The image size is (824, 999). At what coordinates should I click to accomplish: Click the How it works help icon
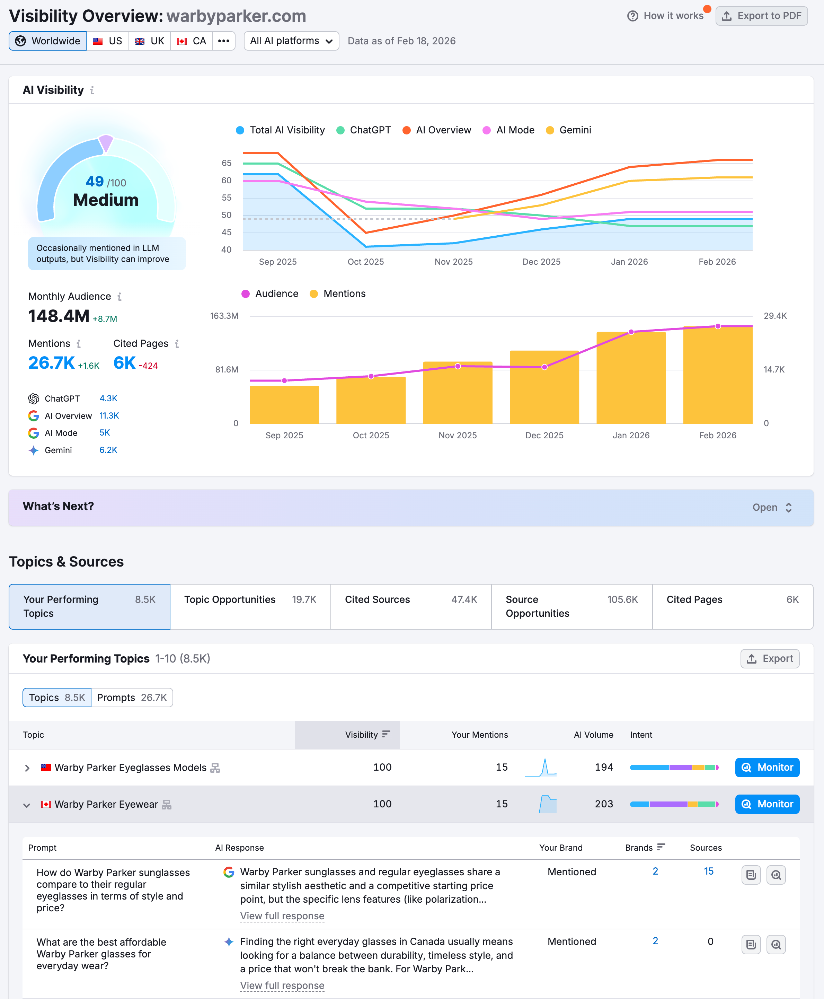point(633,16)
